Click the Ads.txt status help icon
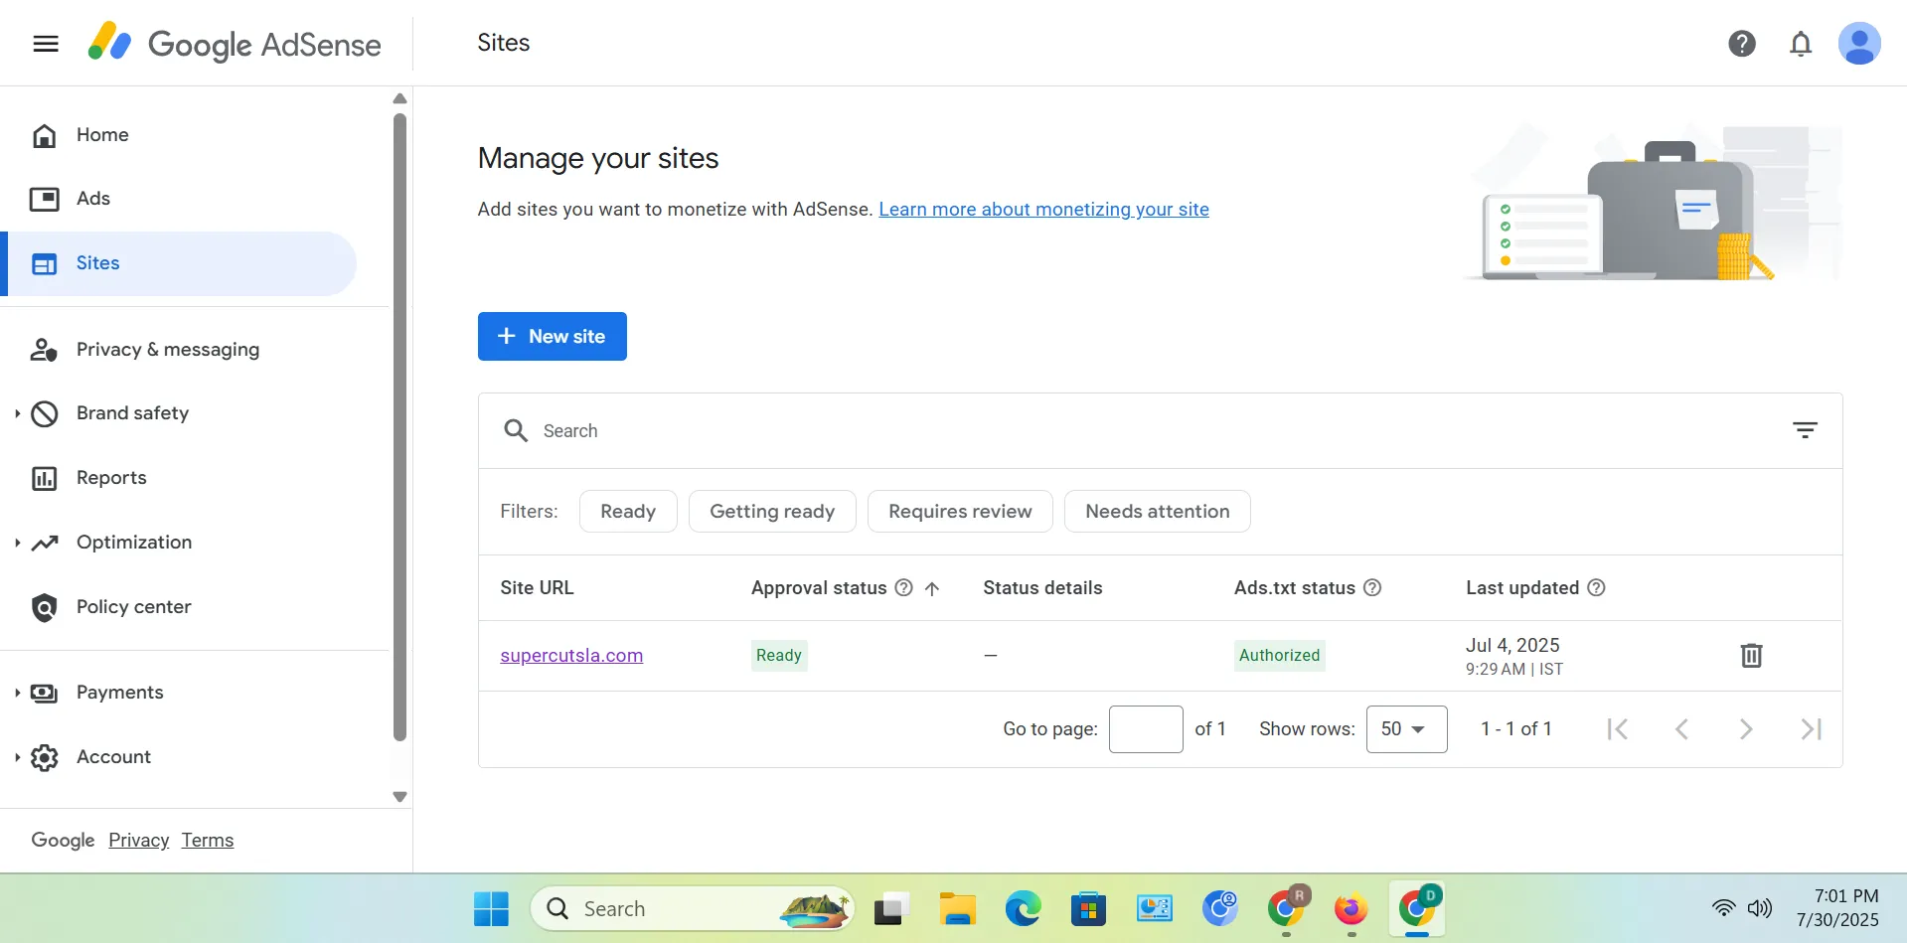This screenshot has width=1907, height=943. pos(1372,587)
